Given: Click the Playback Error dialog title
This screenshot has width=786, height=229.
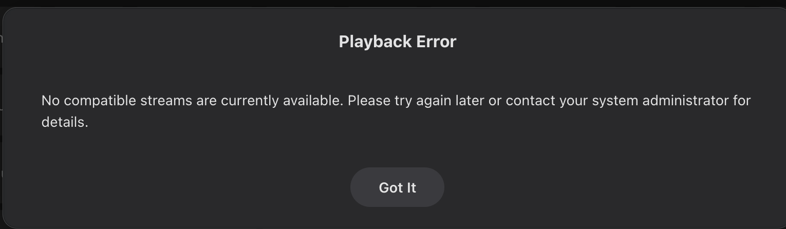Looking at the screenshot, I should (x=397, y=42).
